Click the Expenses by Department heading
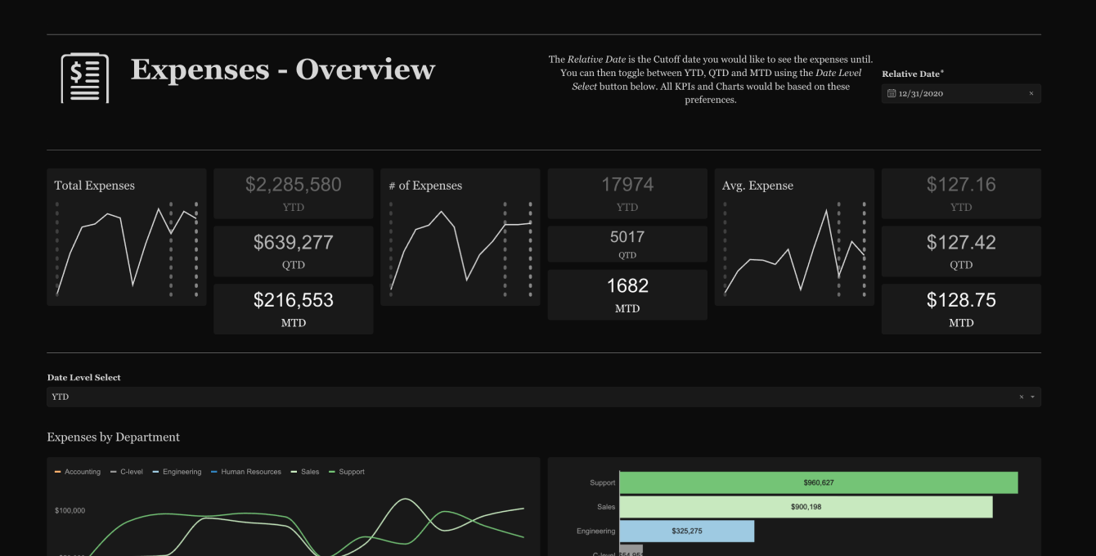 point(114,437)
